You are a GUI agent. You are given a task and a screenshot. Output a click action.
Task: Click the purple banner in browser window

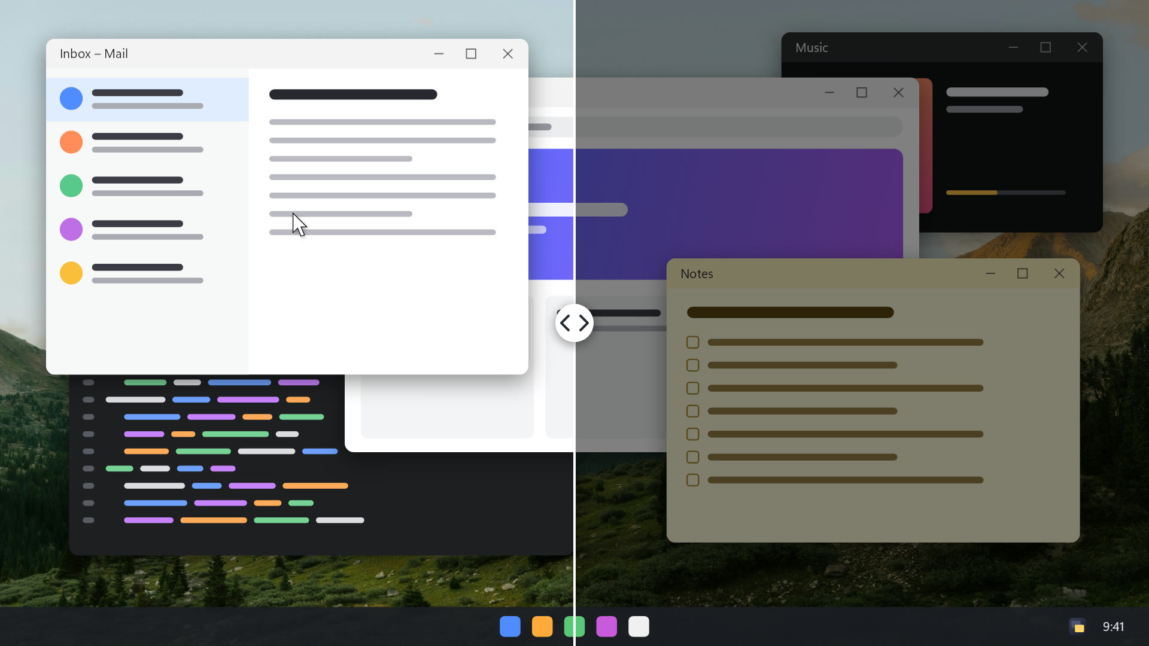(715, 214)
